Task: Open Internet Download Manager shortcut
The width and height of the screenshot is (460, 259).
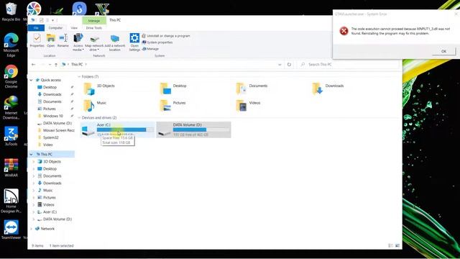Action: (x=11, y=108)
